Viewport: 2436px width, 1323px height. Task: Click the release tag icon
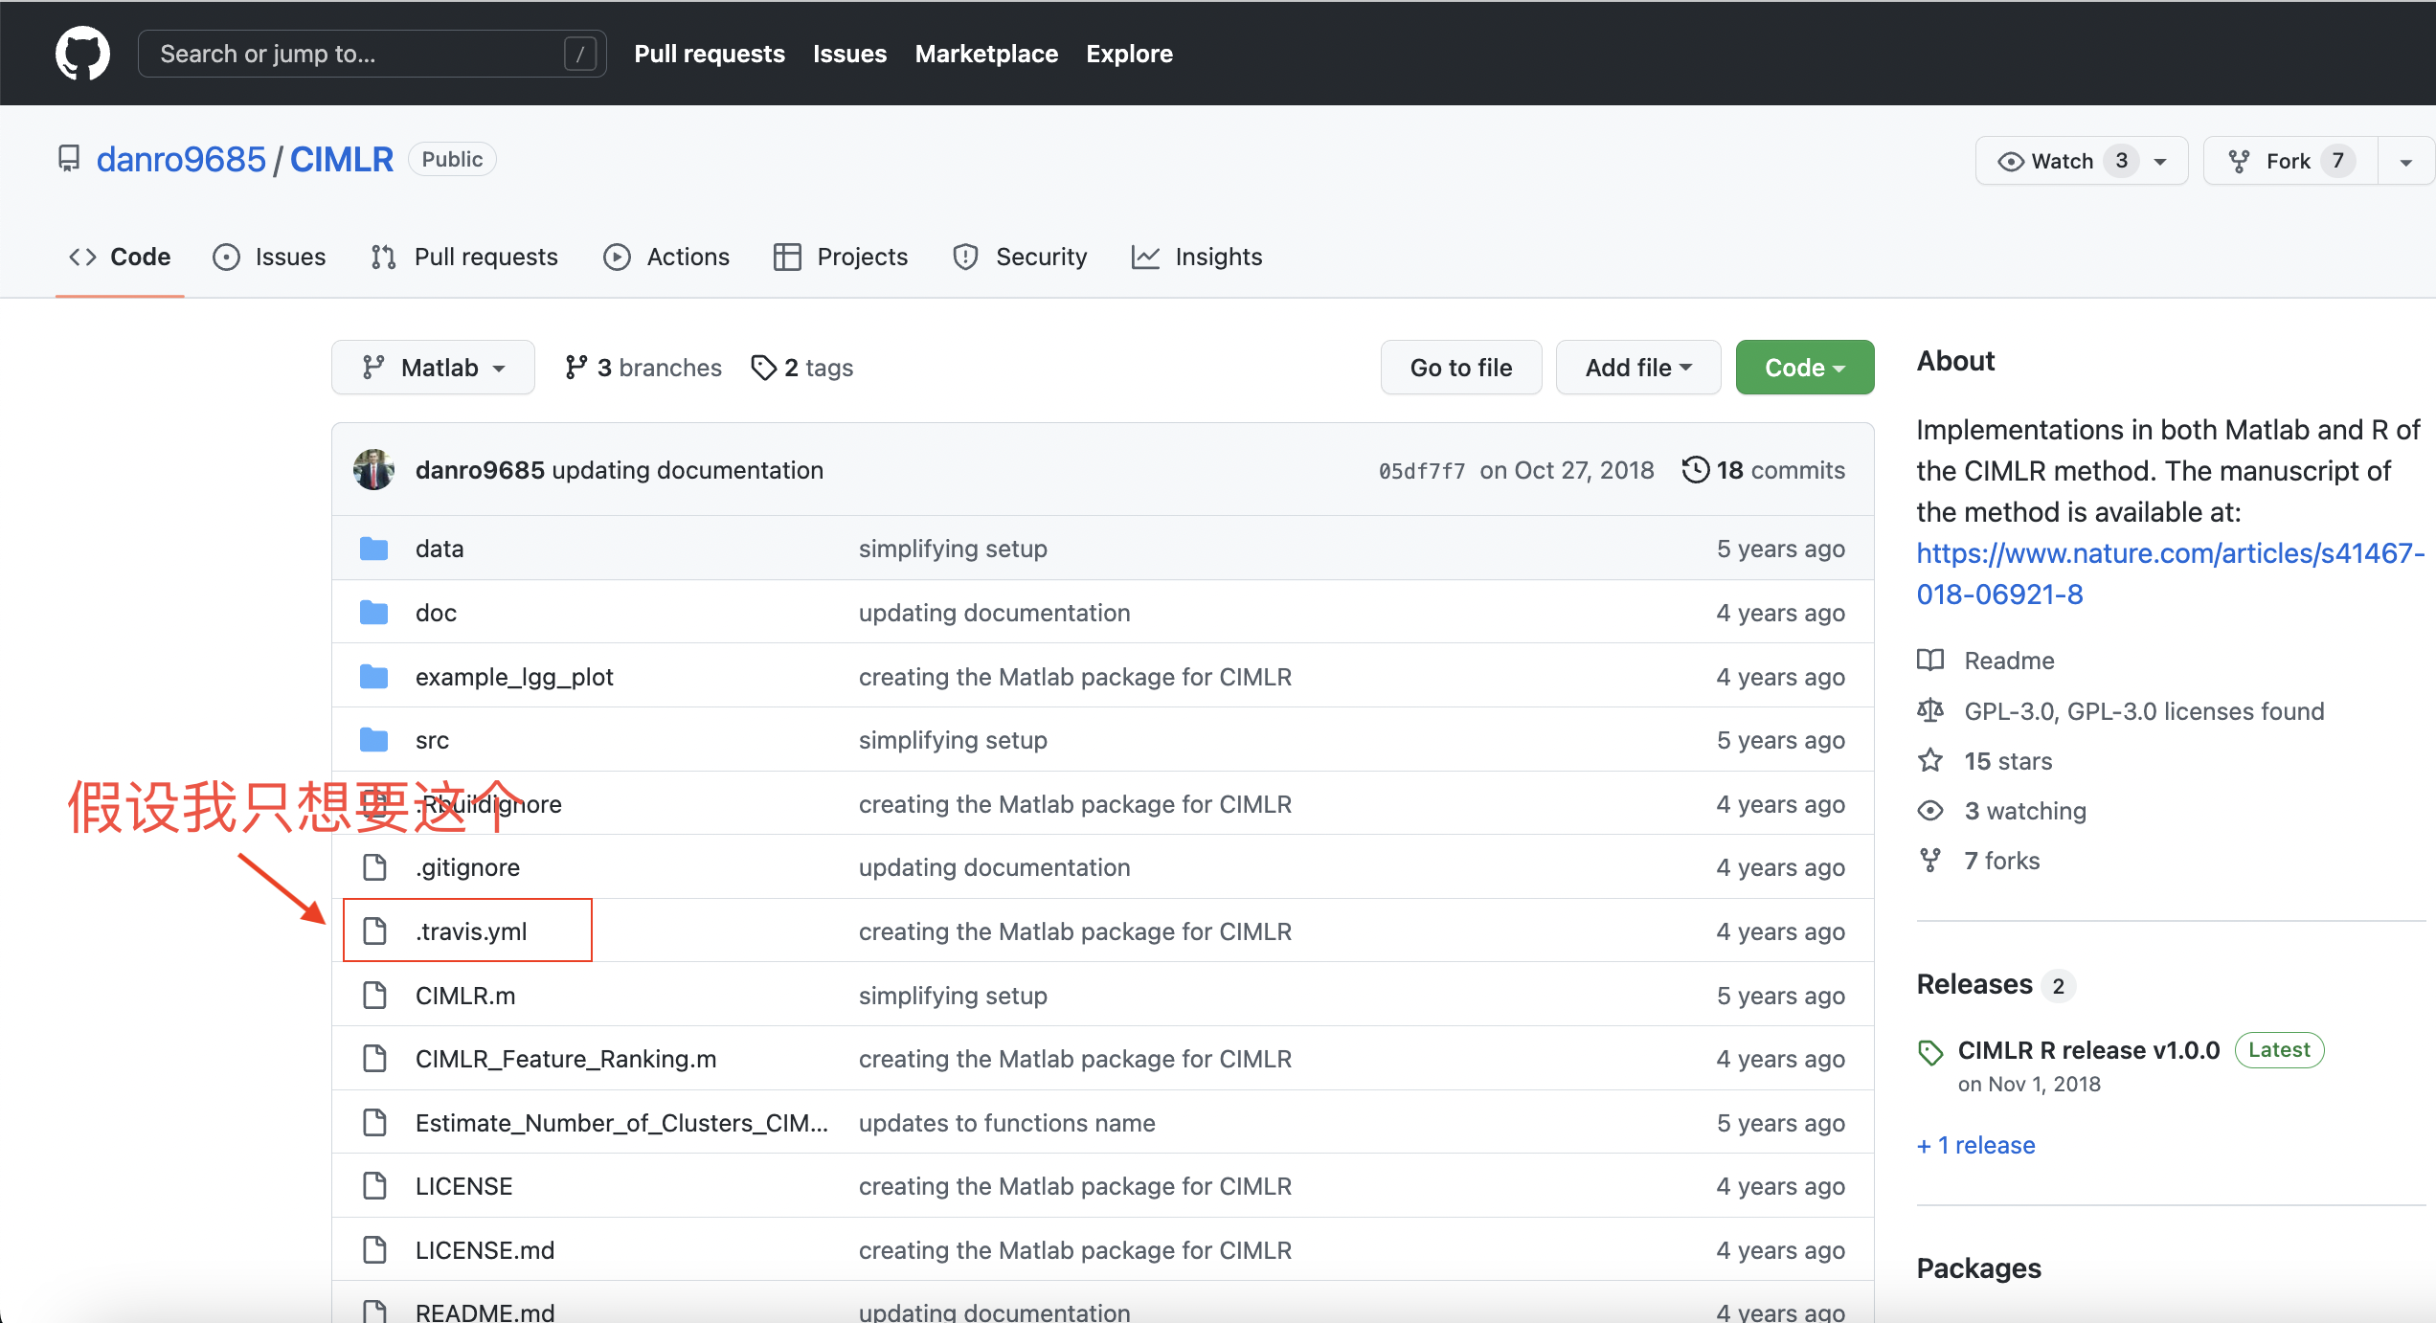point(1930,1052)
